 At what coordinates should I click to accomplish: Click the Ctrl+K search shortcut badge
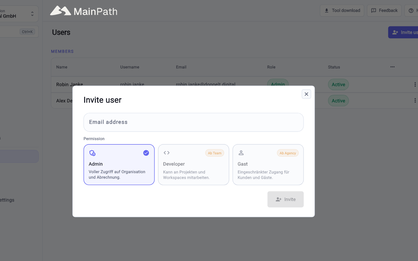click(27, 32)
